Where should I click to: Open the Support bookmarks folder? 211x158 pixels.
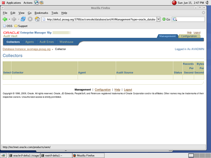21,26
